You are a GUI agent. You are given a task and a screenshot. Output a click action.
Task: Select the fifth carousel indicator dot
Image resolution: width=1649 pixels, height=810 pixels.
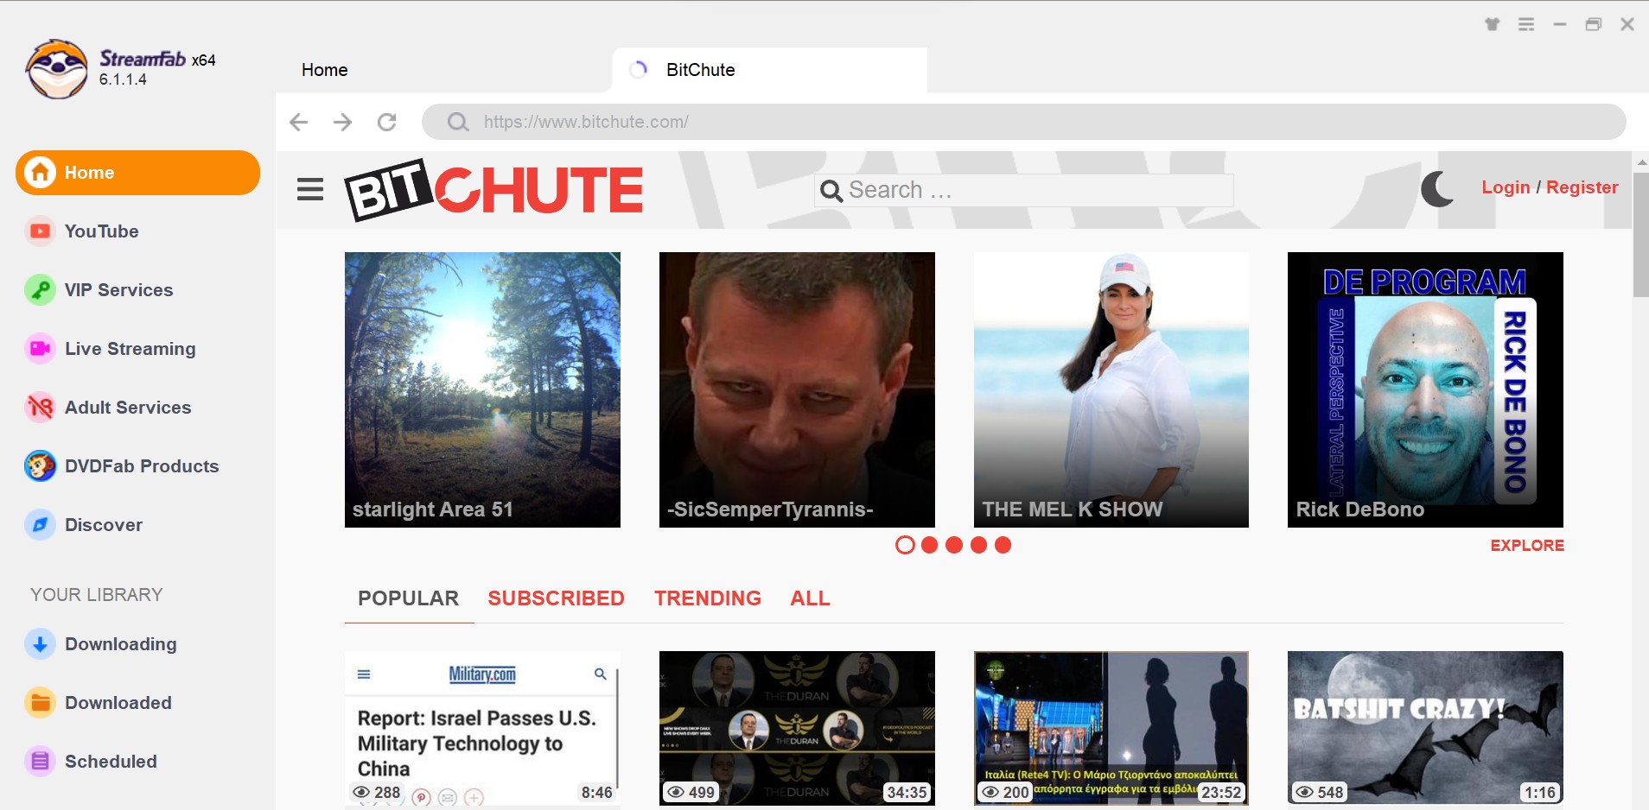[1003, 545]
